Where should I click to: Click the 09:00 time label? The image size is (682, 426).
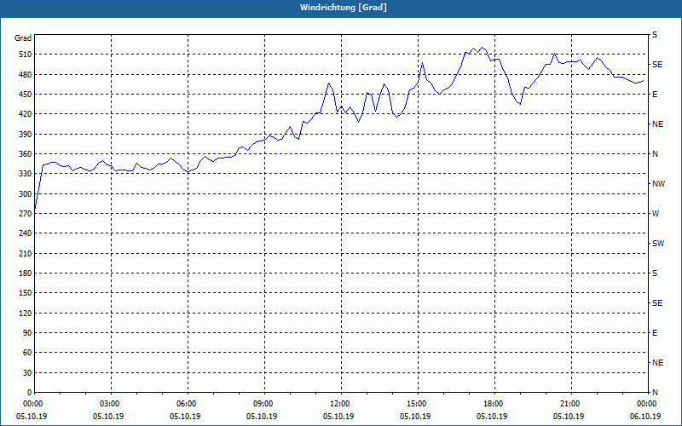tap(263, 404)
